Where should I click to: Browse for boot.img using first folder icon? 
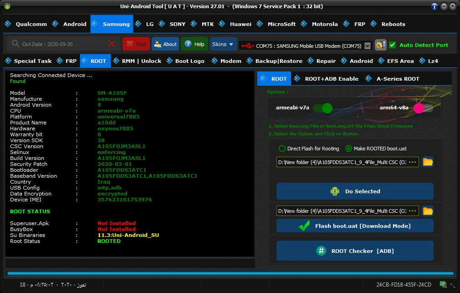[428, 162]
